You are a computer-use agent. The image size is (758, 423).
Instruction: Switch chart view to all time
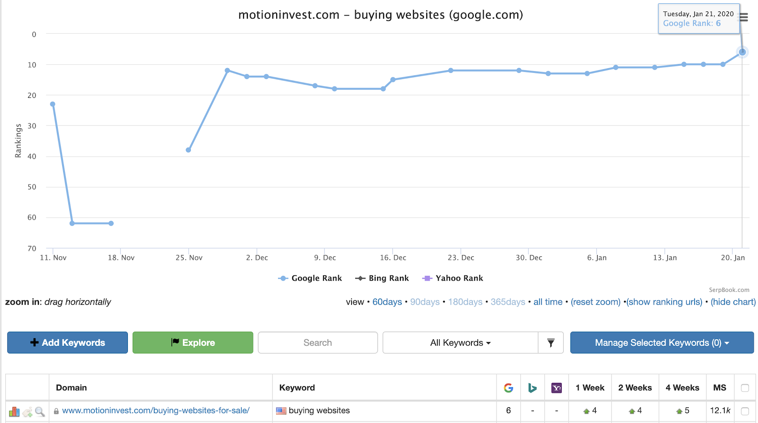548,302
